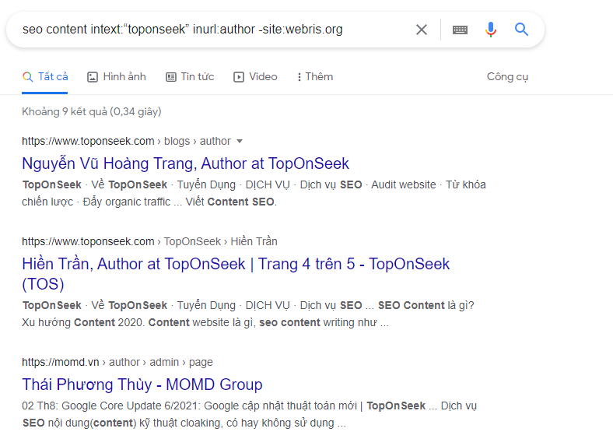Open the on-screen keyboard icon
The height and width of the screenshot is (446, 613).
coord(460,30)
